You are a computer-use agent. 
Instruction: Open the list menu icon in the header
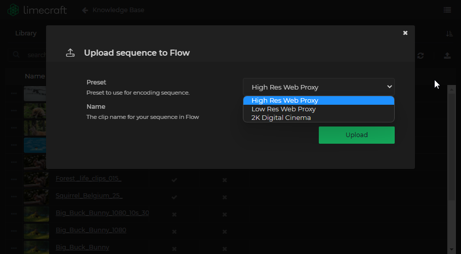click(447, 10)
